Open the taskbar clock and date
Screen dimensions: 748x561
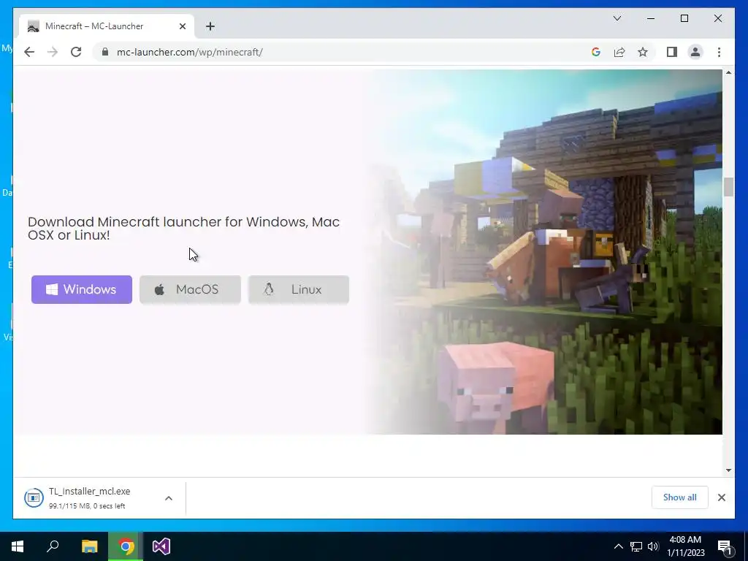pos(685,546)
